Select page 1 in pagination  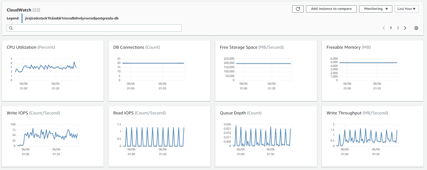point(391,28)
